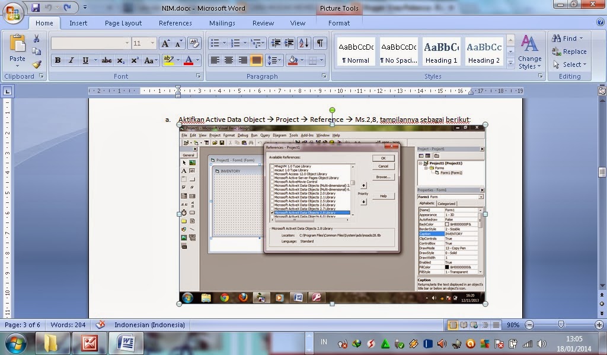Save document via Quick Access toolbar

[36, 7]
